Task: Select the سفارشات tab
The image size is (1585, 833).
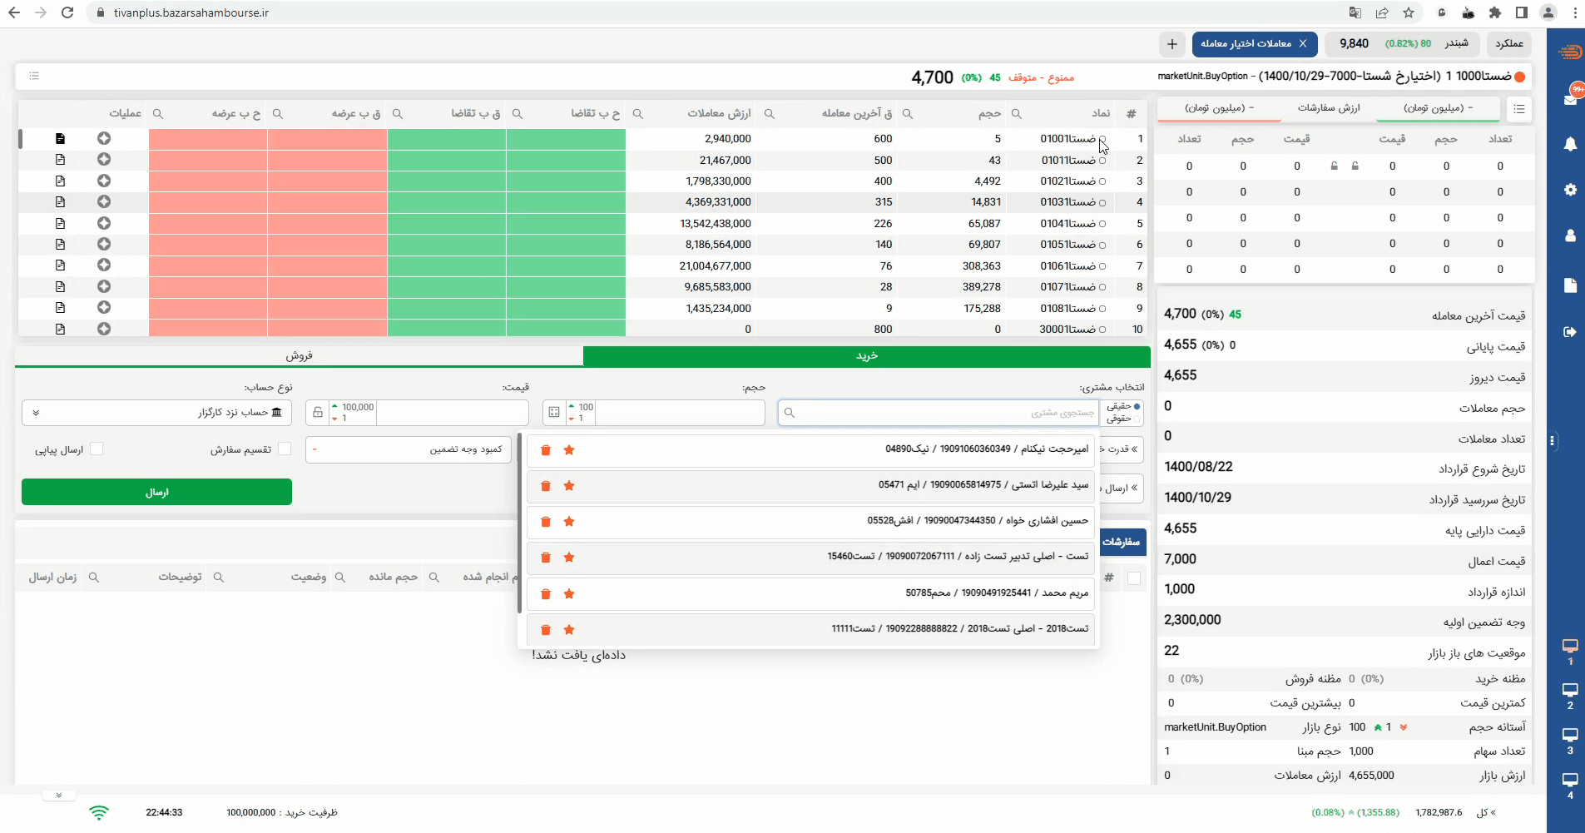Action: (1122, 542)
